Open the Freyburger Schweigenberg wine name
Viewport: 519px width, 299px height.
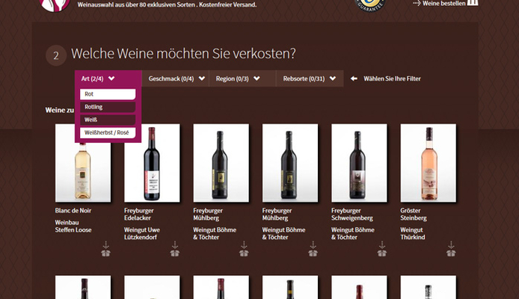pyautogui.click(x=352, y=215)
